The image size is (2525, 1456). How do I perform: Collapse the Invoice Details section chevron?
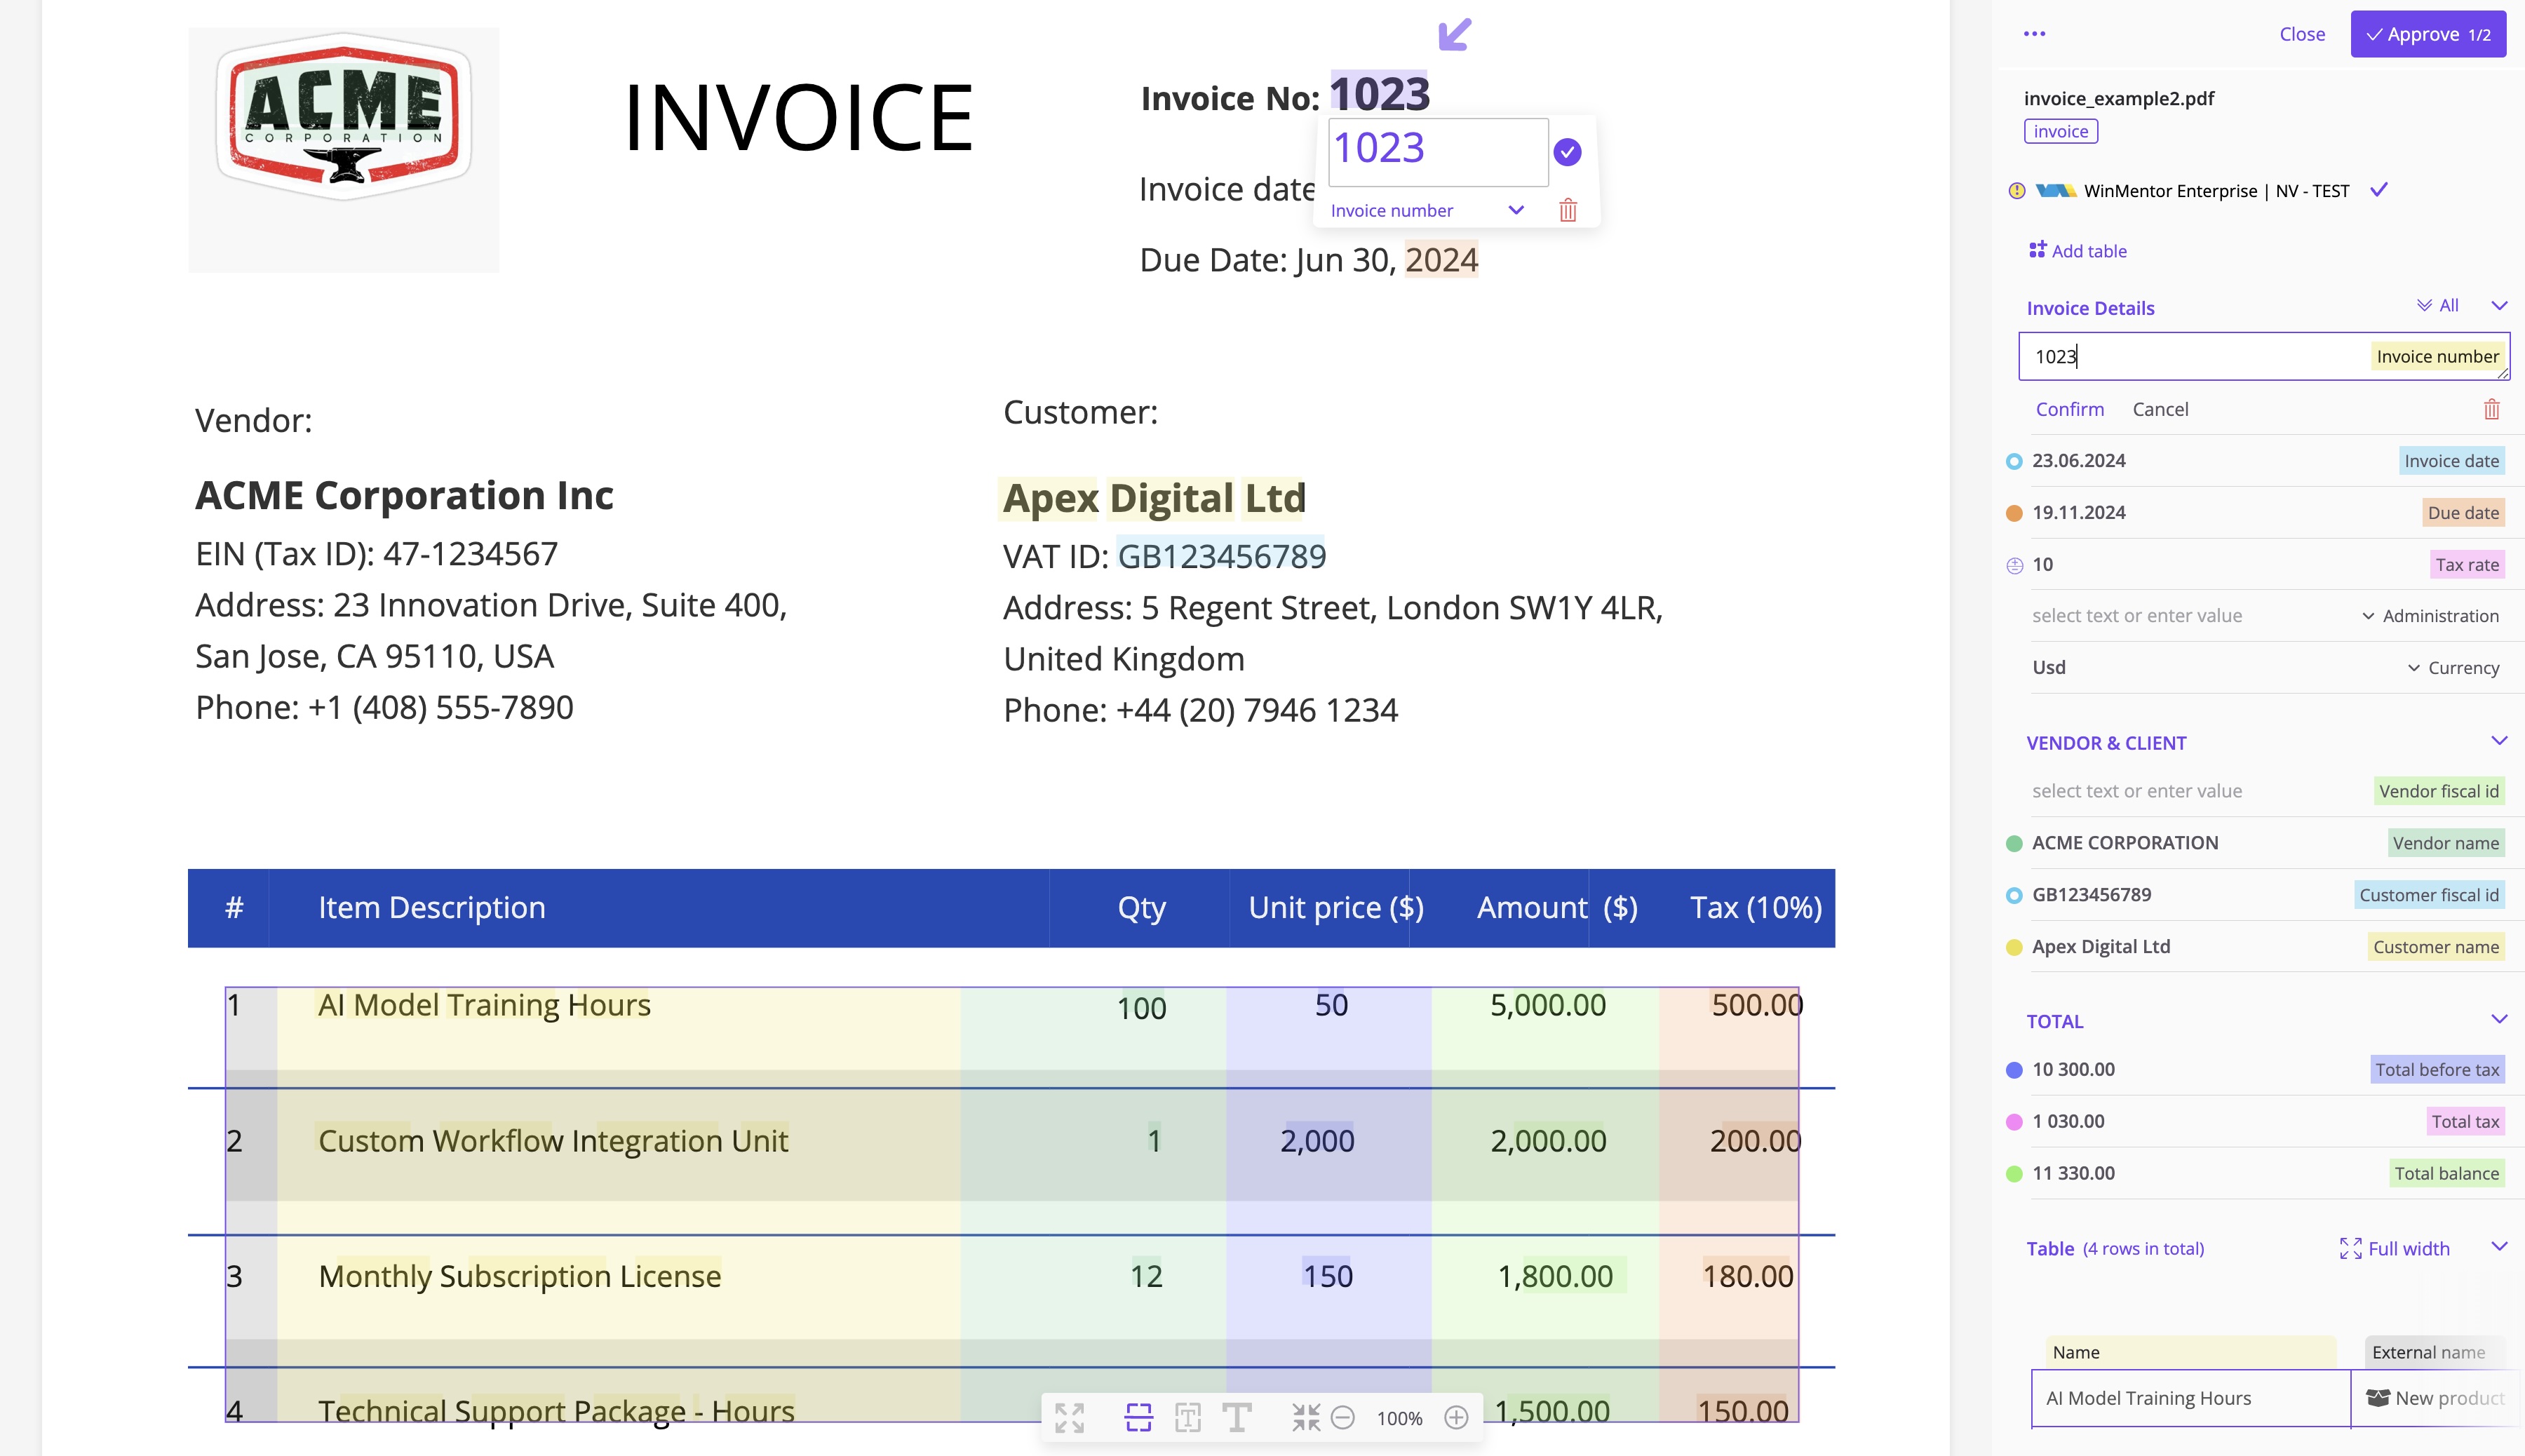pos(2499,306)
